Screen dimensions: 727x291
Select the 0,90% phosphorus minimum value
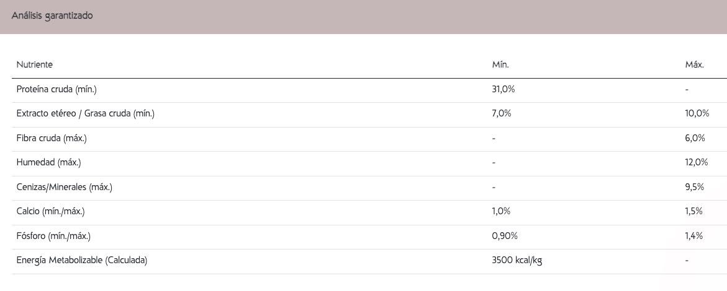pyautogui.click(x=505, y=237)
